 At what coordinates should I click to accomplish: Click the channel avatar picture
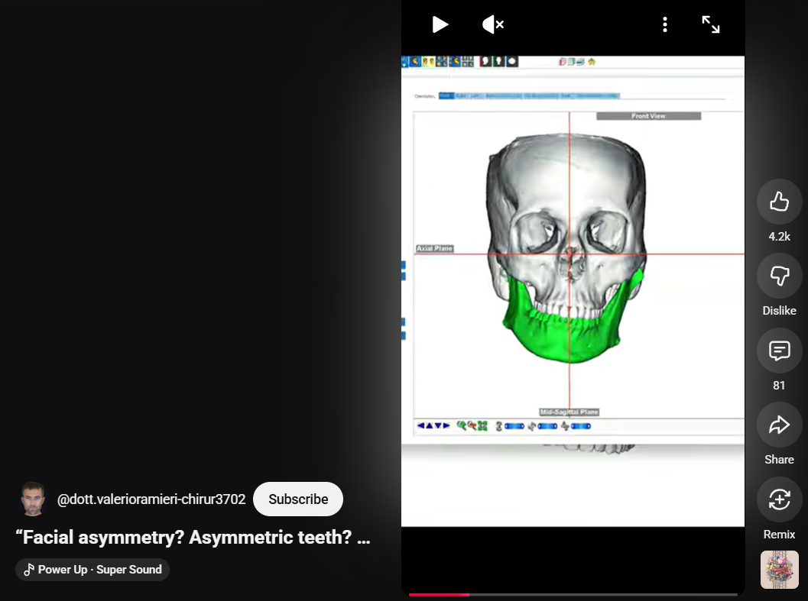click(x=33, y=499)
